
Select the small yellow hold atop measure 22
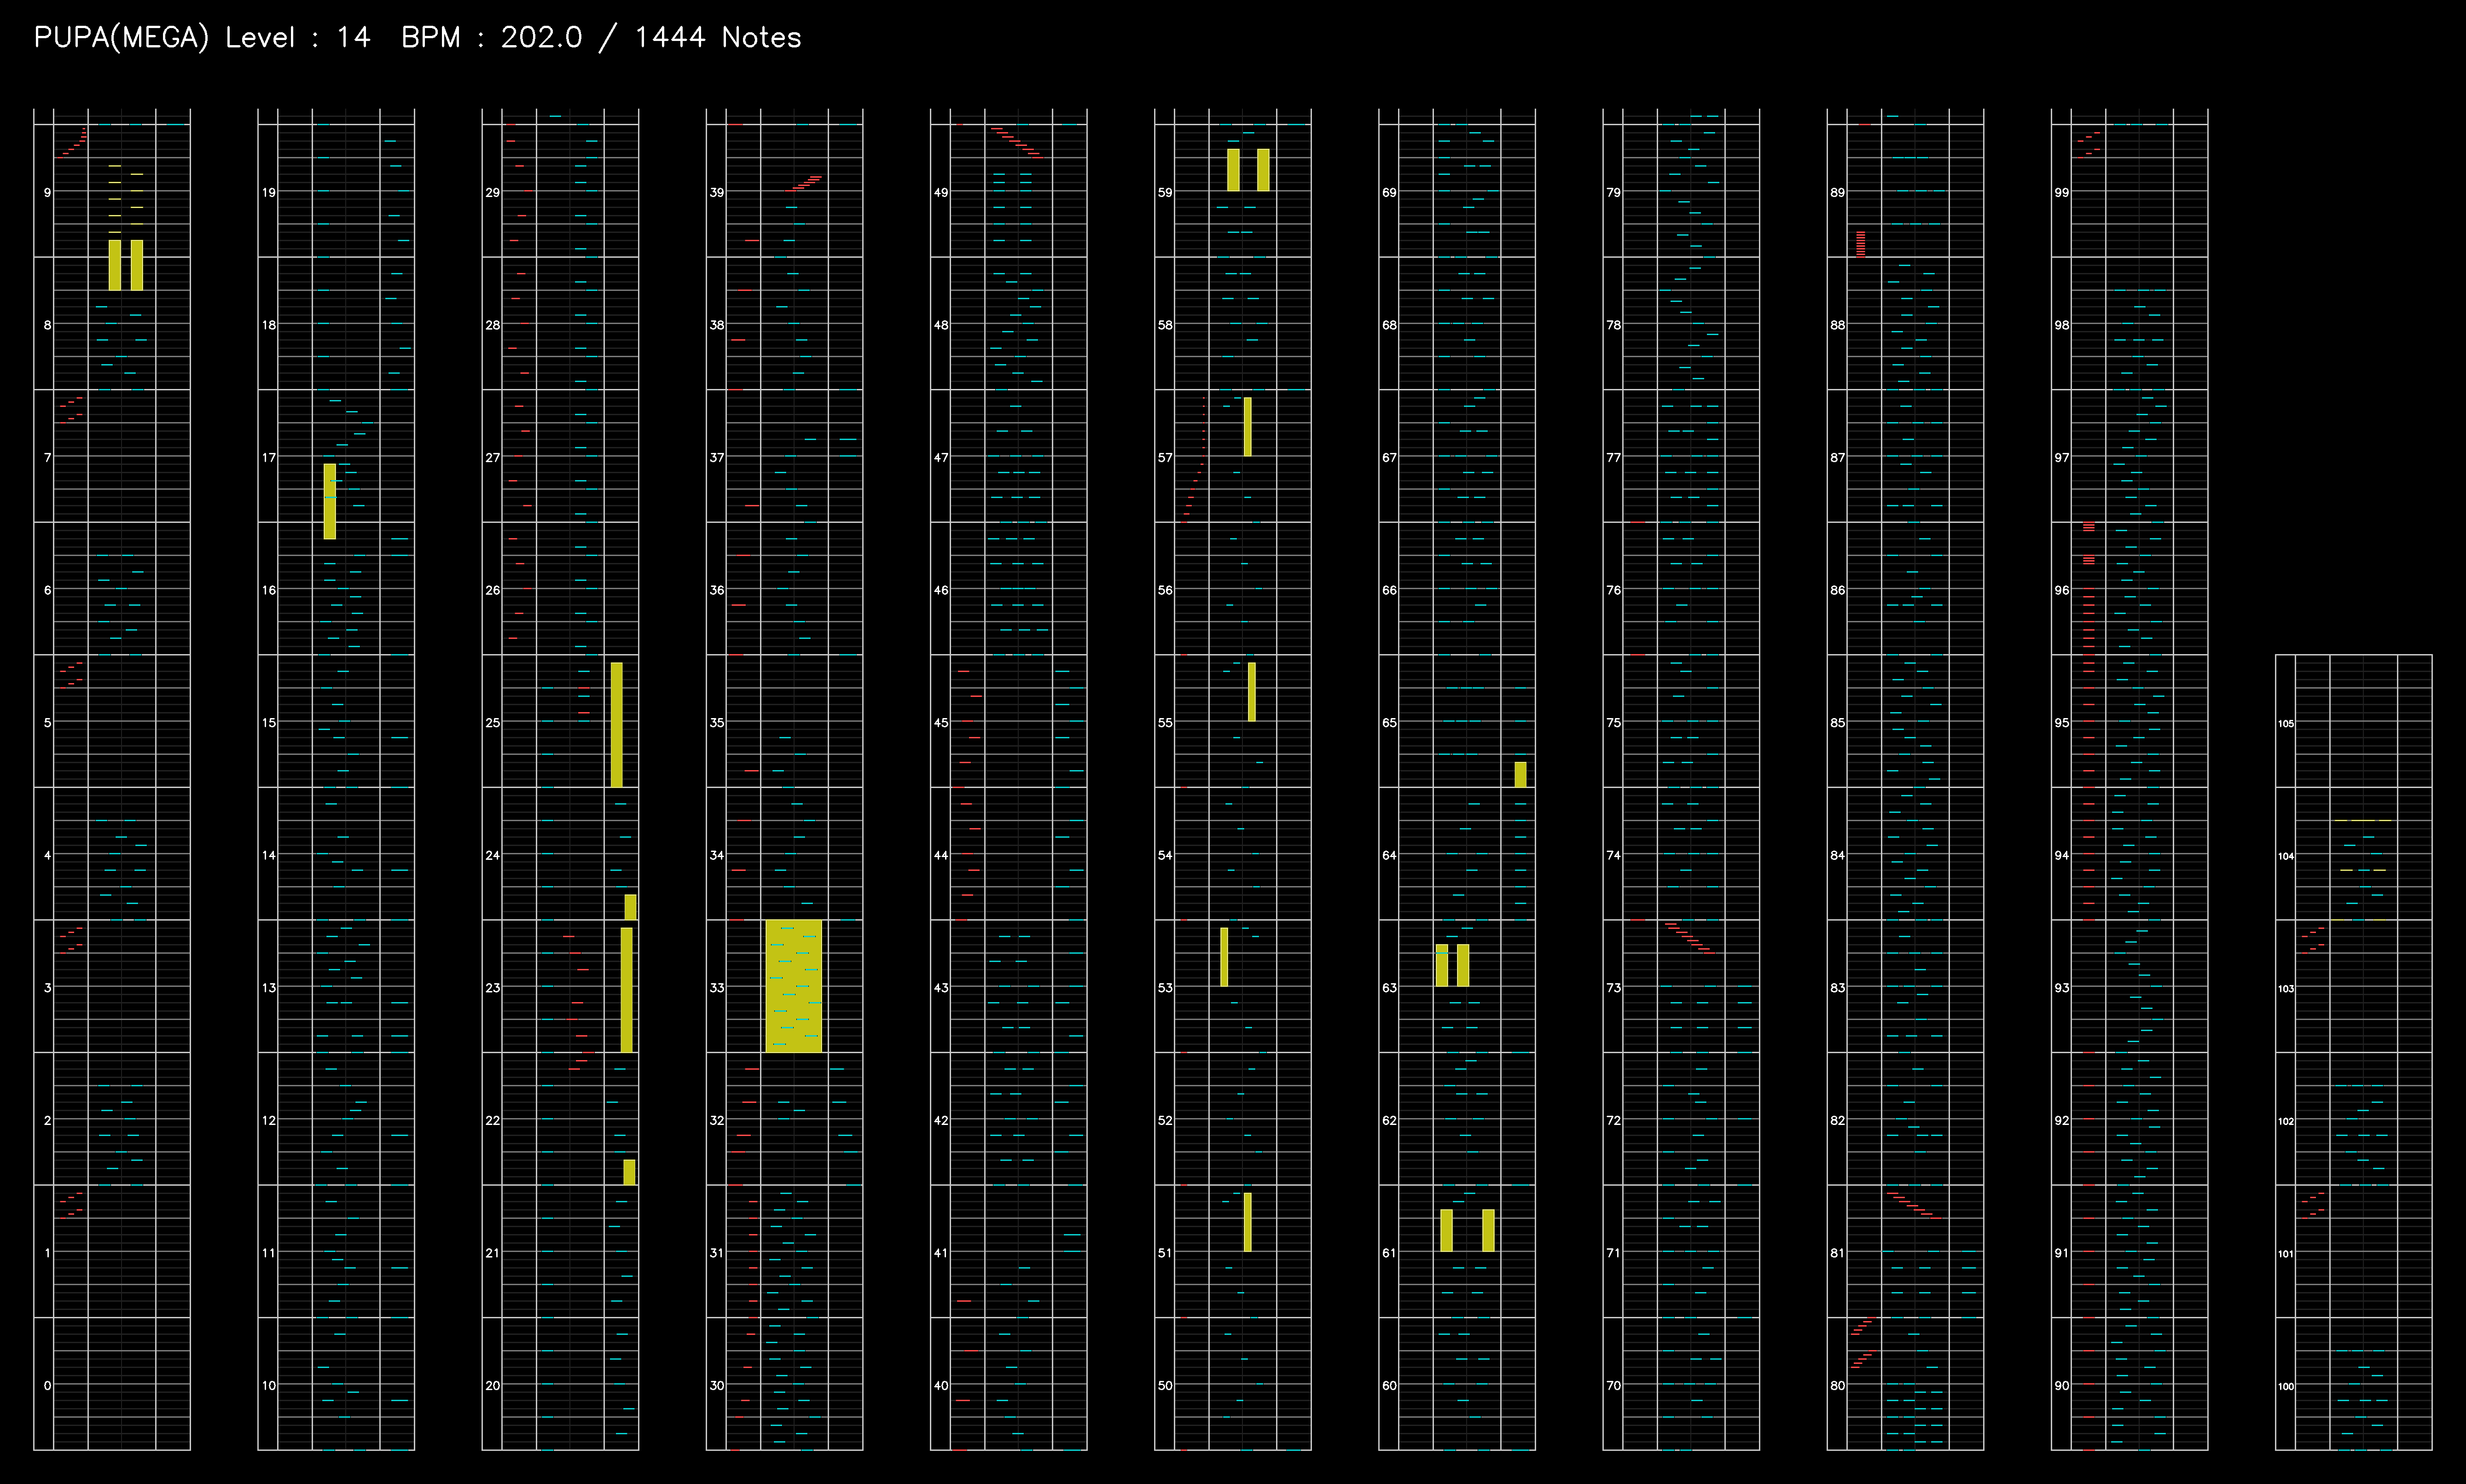(x=630, y=1172)
